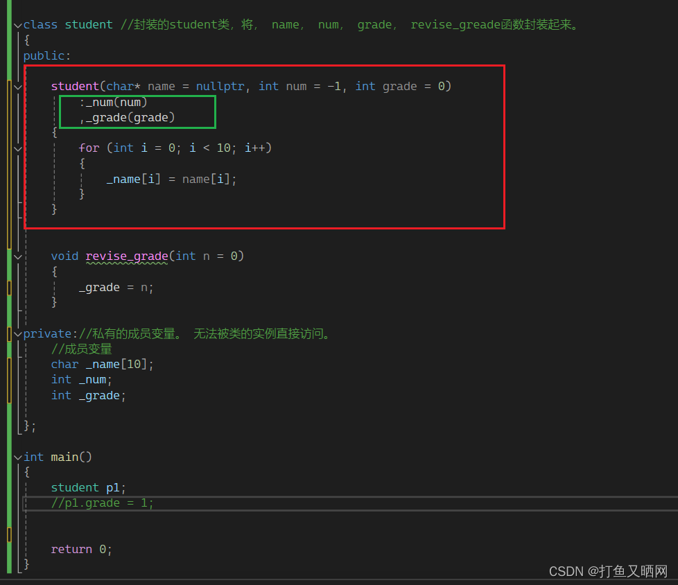Click the 'char _name[10];' declaration
The width and height of the screenshot is (678, 585).
click(102, 365)
